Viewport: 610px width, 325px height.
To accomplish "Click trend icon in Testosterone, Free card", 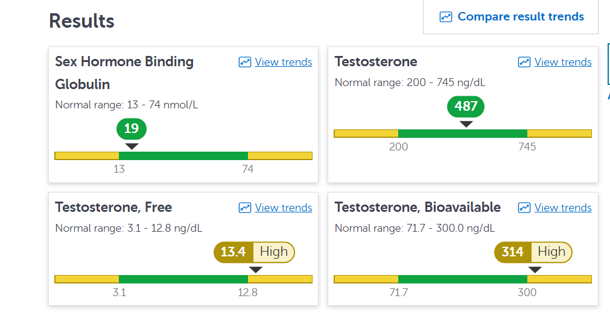I will 245,208.
